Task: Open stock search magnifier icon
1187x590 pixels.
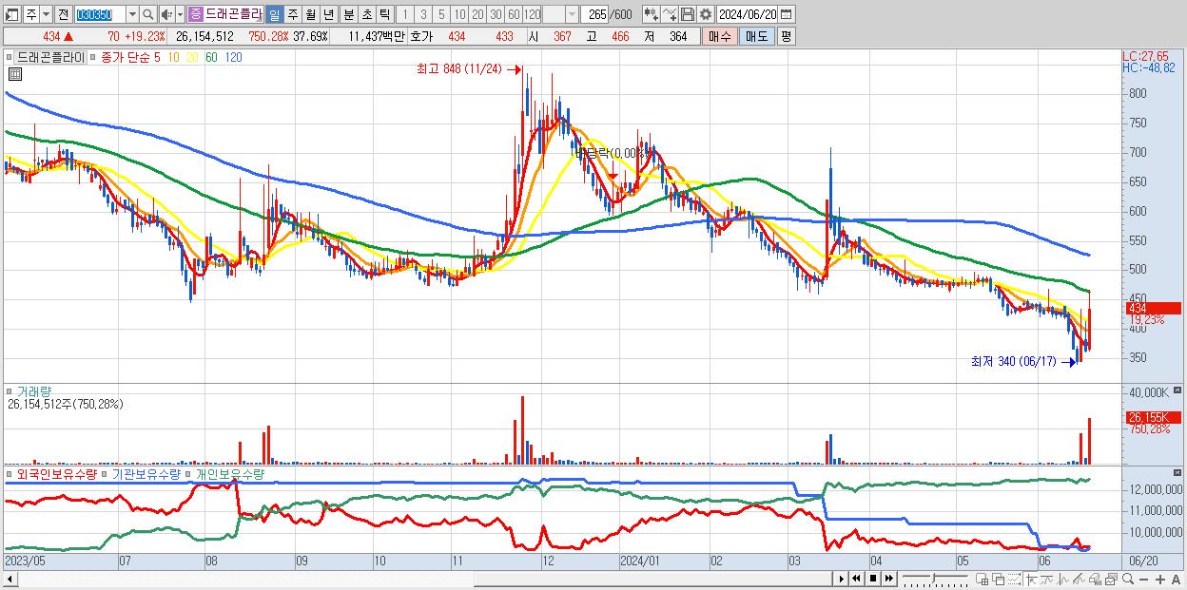Action: (148, 14)
